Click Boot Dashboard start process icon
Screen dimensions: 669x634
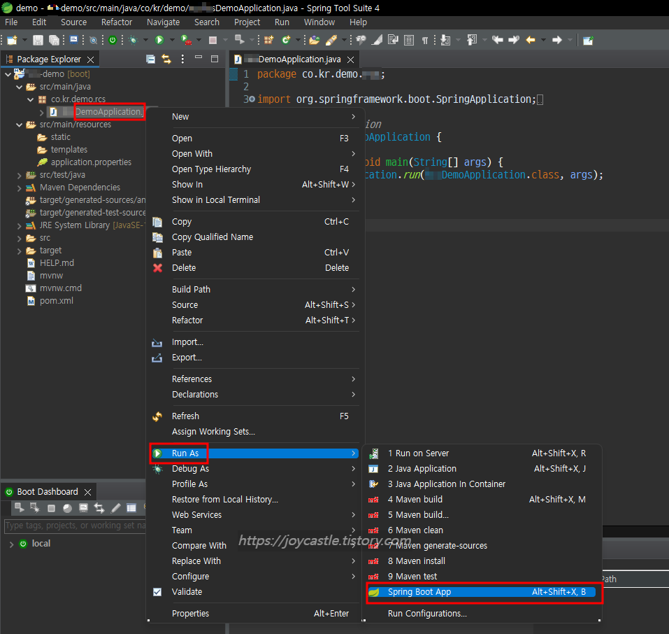tap(19, 507)
